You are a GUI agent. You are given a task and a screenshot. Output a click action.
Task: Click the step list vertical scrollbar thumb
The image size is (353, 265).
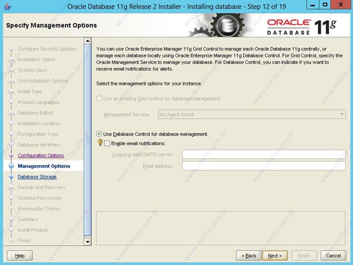click(x=88, y=140)
